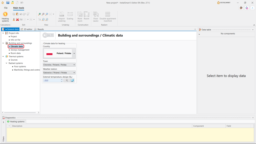
Task: Expand the collapsed Data table section chevron
Action: [199, 34]
